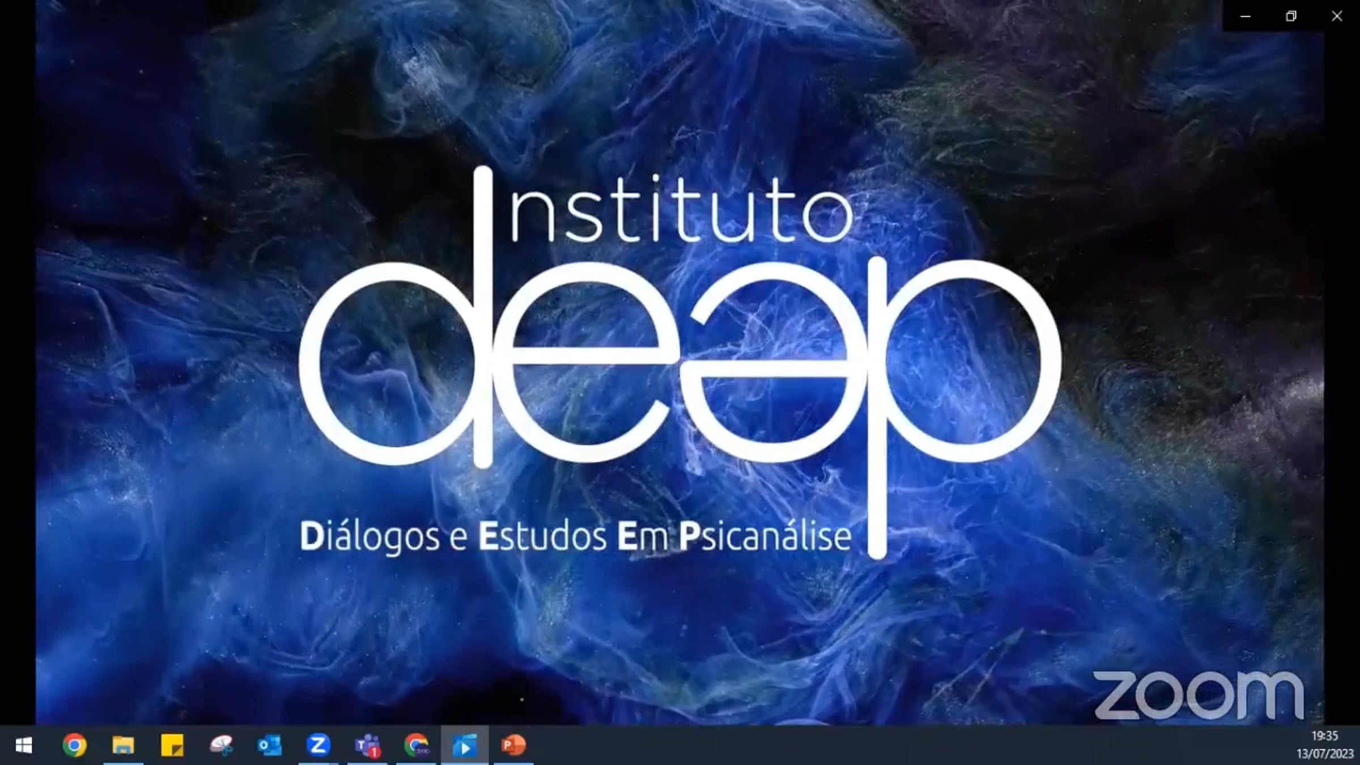Open the Snipping Tool taskbar icon

click(x=221, y=746)
